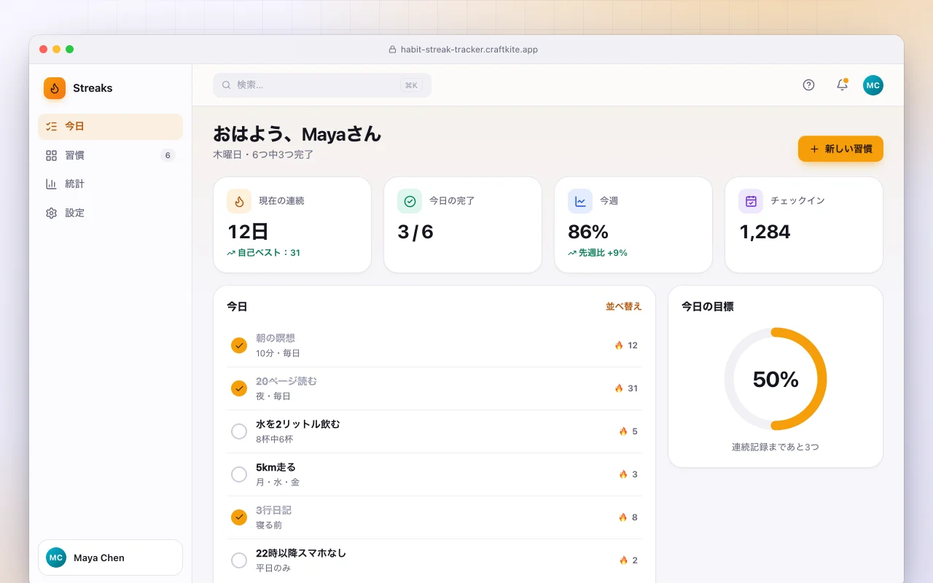
Task: Click the flame streak icon for 水を2リットル飲む
Action: pyautogui.click(x=623, y=431)
